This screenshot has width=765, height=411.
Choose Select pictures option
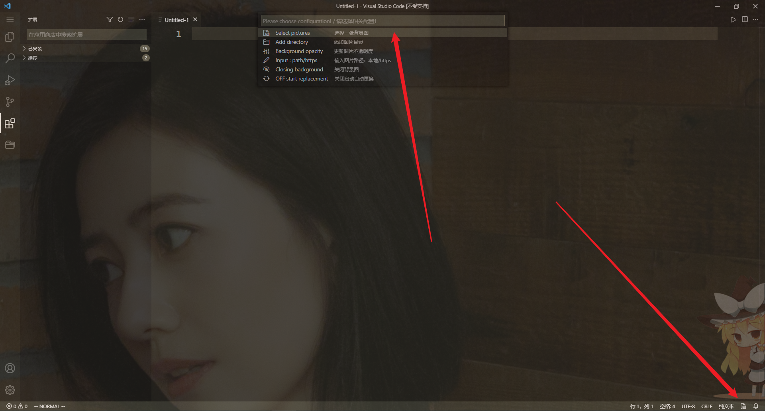[x=382, y=33]
